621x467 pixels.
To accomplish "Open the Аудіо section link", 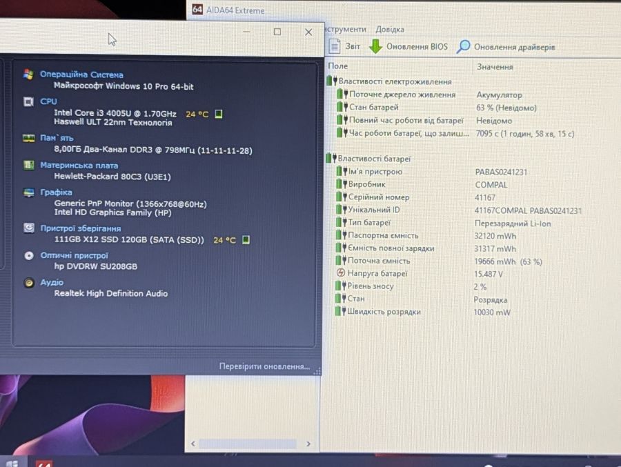I will tap(52, 282).
